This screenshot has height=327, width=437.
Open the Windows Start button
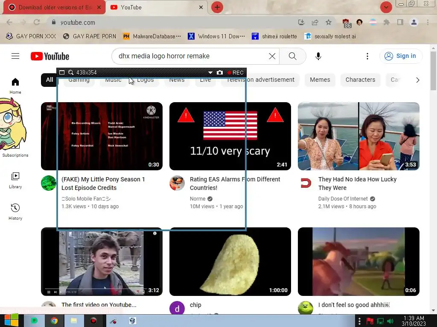tap(11, 321)
